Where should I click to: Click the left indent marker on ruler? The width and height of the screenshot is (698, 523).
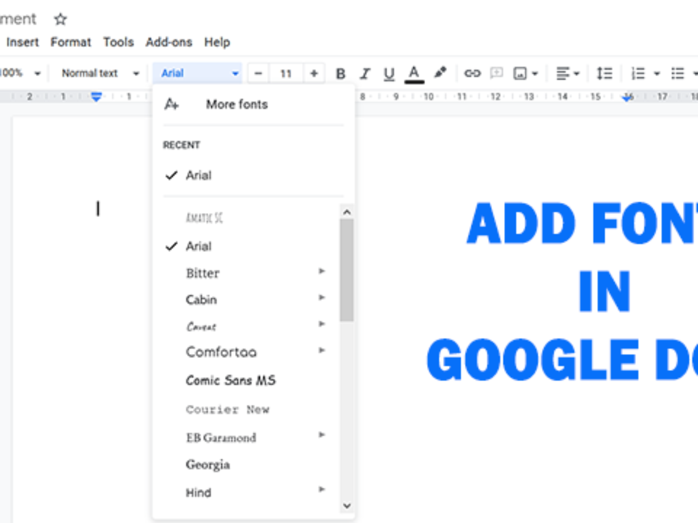point(97,97)
